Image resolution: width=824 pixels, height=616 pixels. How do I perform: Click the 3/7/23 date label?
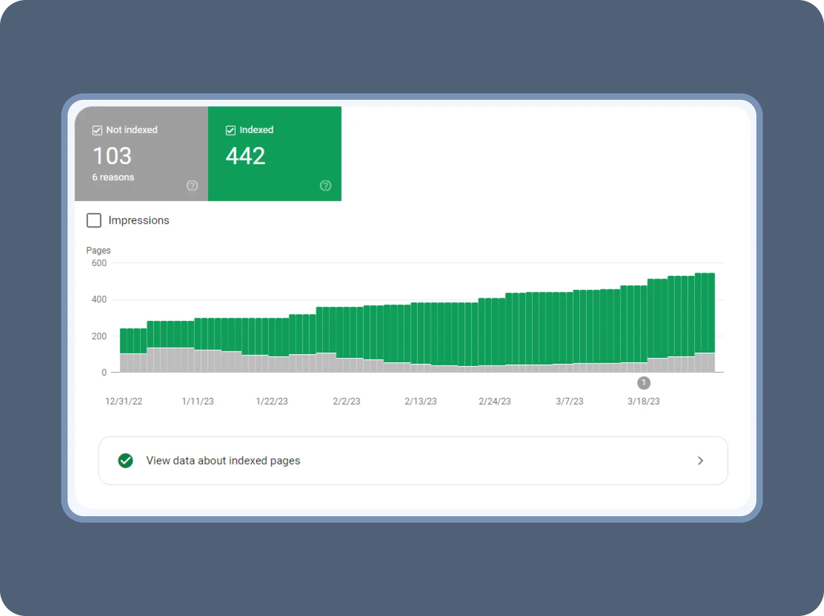point(569,401)
